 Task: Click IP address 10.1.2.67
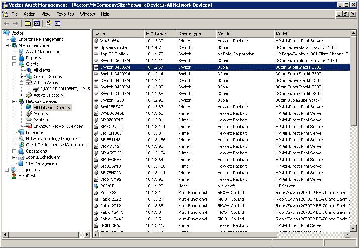(x=154, y=67)
